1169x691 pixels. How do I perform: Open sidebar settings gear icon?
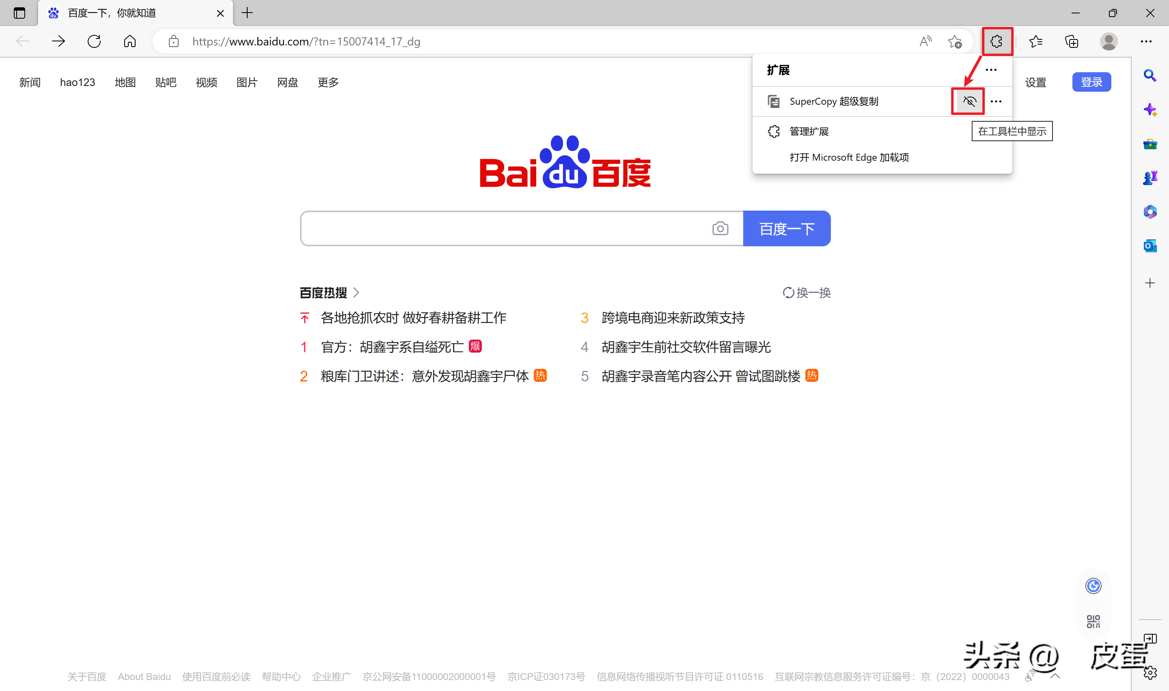coord(1150,673)
